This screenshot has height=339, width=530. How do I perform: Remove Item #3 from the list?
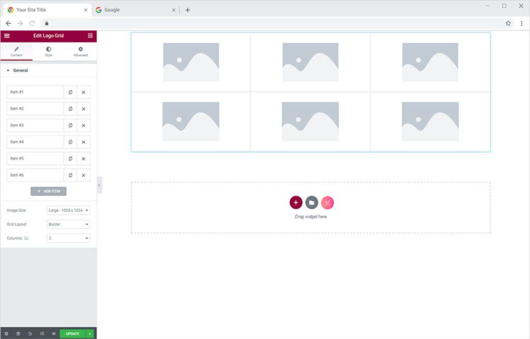(83, 125)
